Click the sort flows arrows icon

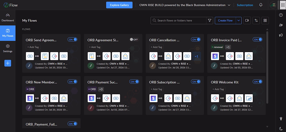(x=256, y=20)
